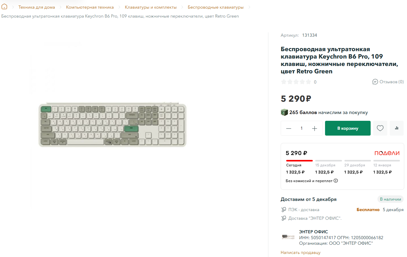Viewport: 407px width, 257px height.
Task: Click the reviews speech bubble icon
Action: (x=375, y=82)
